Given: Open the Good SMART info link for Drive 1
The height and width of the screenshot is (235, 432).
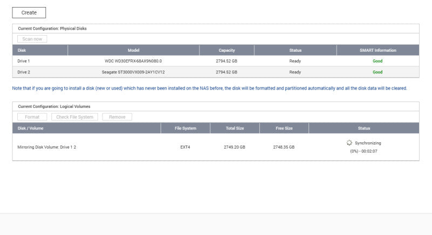Looking at the screenshot, I should coord(377,61).
